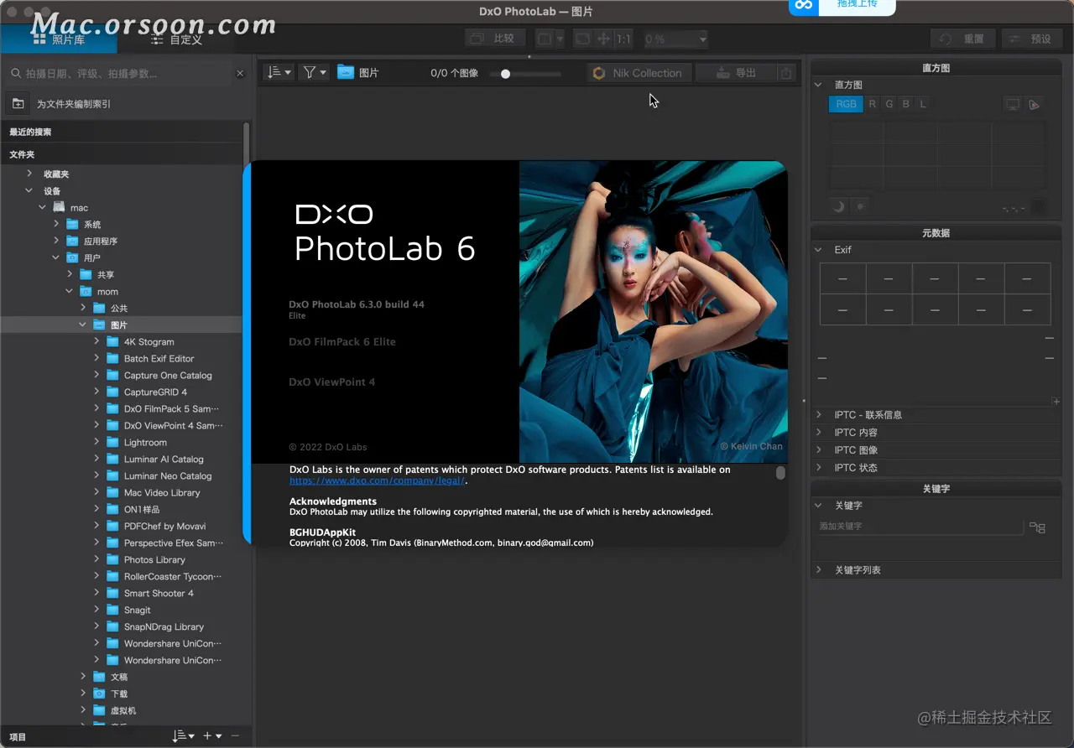Click the Nik Collection button icon
The image size is (1074, 748).
click(x=599, y=73)
